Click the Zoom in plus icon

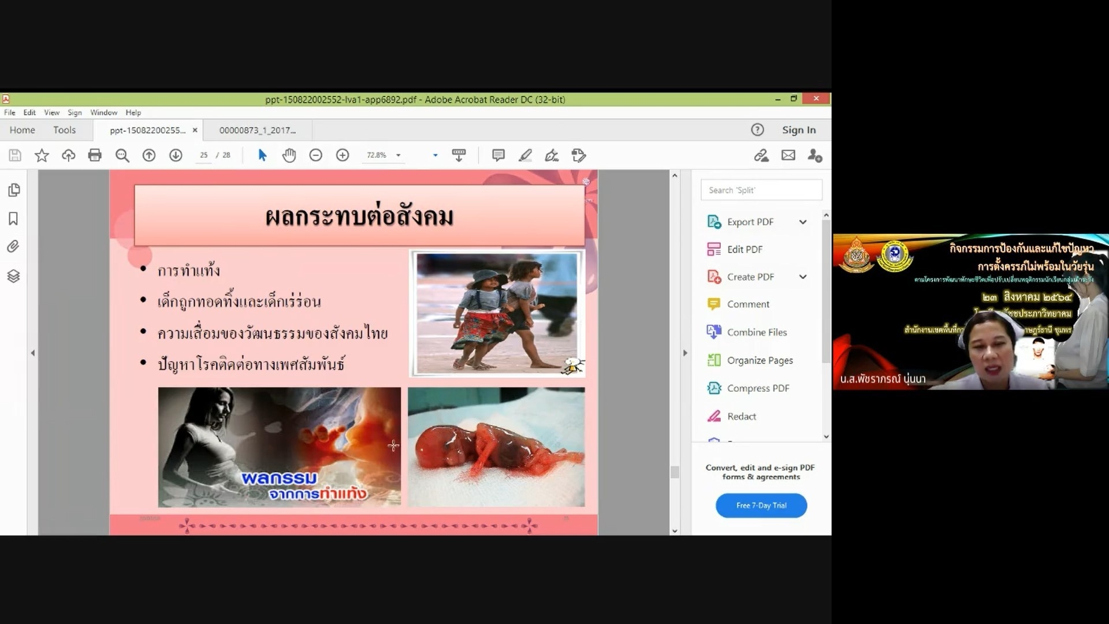pyautogui.click(x=343, y=155)
